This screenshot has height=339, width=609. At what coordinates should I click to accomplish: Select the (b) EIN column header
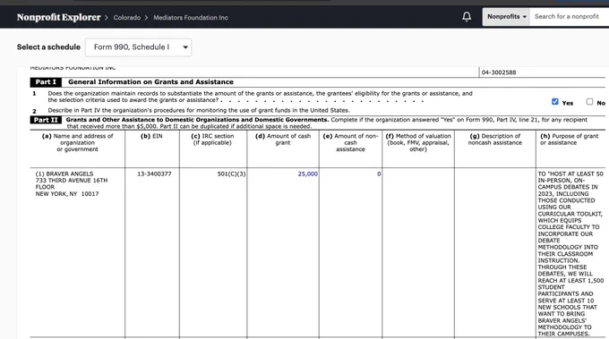(151, 136)
